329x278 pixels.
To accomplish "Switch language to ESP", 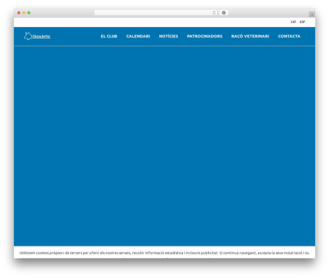I will click(x=303, y=22).
